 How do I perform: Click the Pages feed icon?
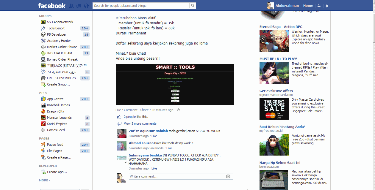[43, 145]
